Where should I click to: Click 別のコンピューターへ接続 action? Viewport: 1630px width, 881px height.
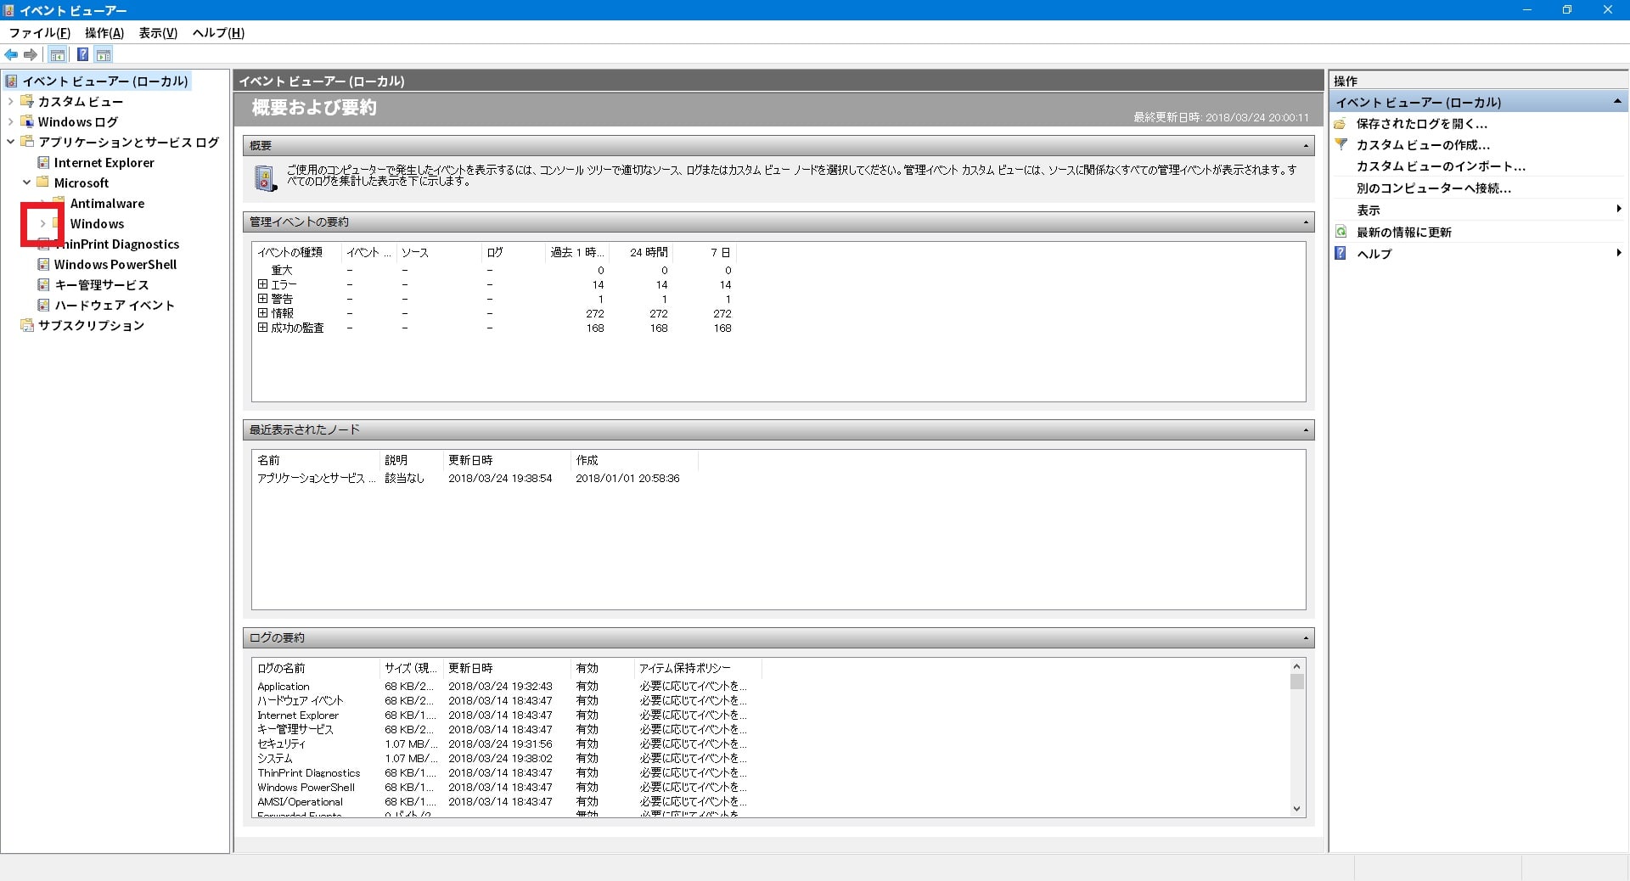[1434, 188]
